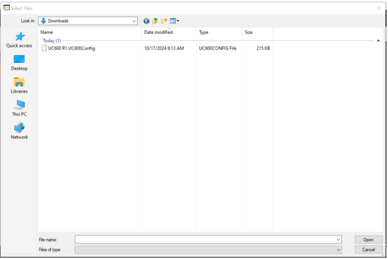Open Network location in sidebar
Screen dimensions: 388x259
[19, 131]
